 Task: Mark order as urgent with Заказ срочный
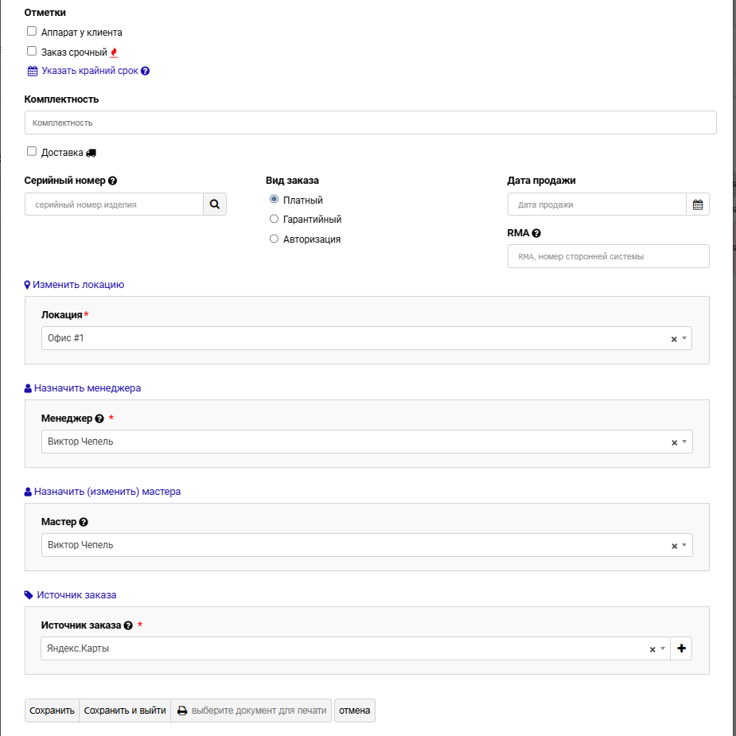(32, 51)
